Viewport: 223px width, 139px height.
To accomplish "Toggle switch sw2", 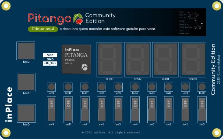I will click(169, 109).
